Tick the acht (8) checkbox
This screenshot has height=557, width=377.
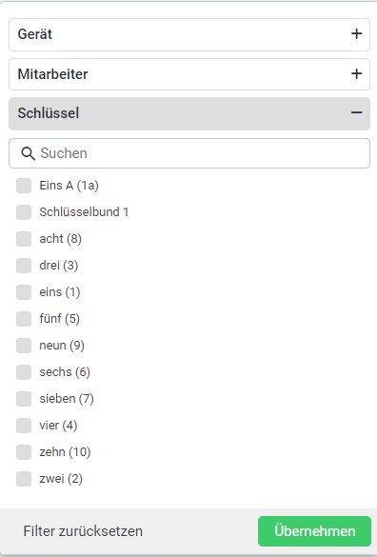(24, 239)
